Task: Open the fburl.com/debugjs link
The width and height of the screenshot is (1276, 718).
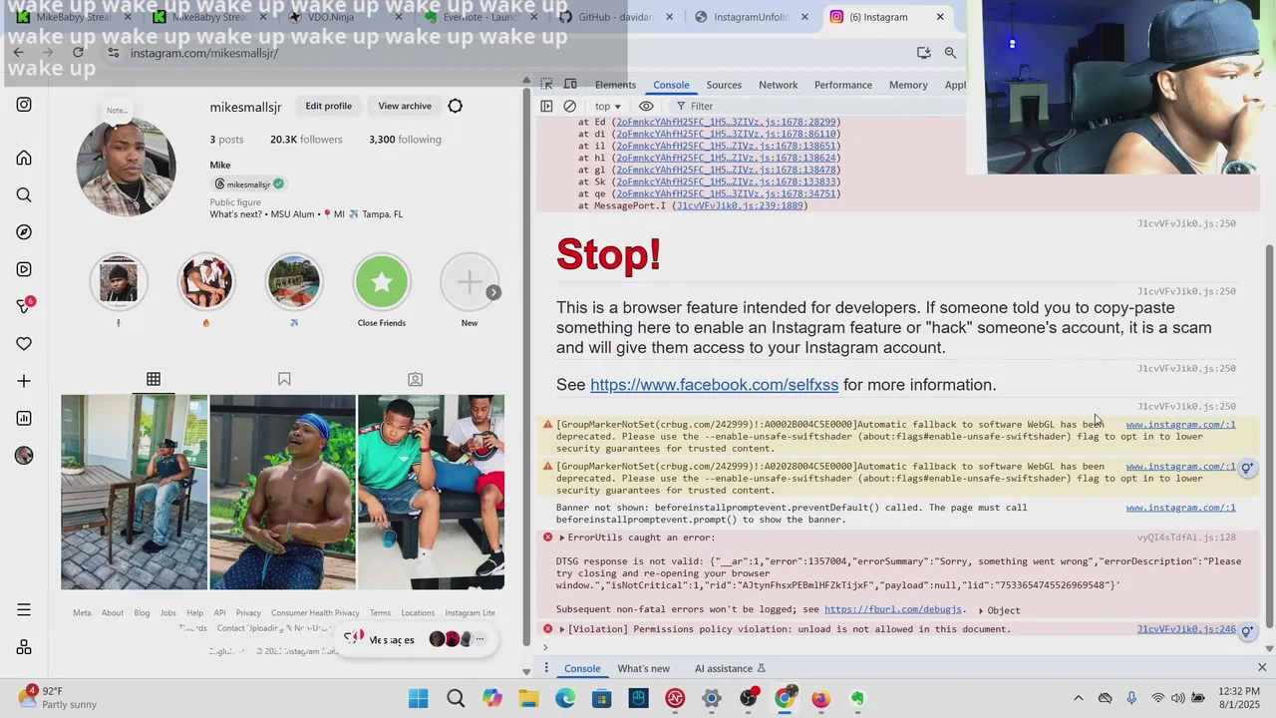Action: pyautogui.click(x=893, y=609)
